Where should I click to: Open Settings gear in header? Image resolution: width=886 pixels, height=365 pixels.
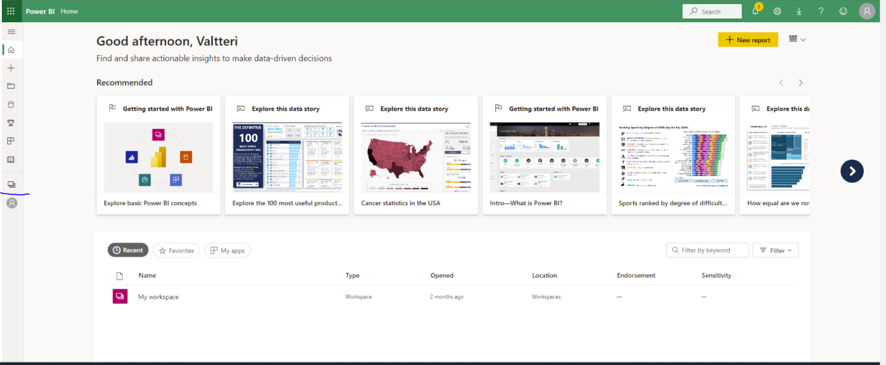click(x=778, y=11)
